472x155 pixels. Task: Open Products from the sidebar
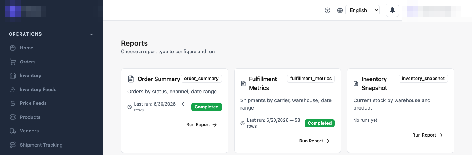30,117
